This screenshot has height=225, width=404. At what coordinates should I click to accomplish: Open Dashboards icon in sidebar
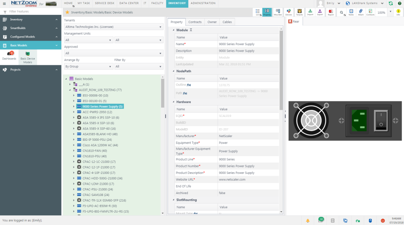(9, 56)
